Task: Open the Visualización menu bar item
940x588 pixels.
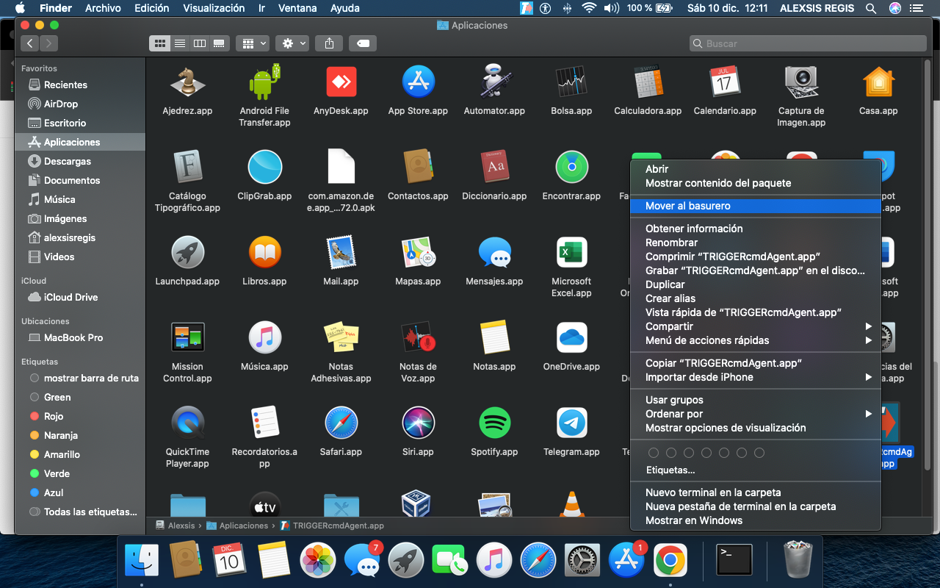Action: [214, 8]
